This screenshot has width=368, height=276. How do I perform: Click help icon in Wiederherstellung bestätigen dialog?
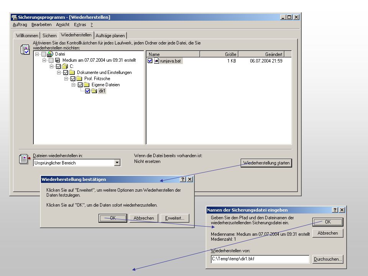(183, 179)
